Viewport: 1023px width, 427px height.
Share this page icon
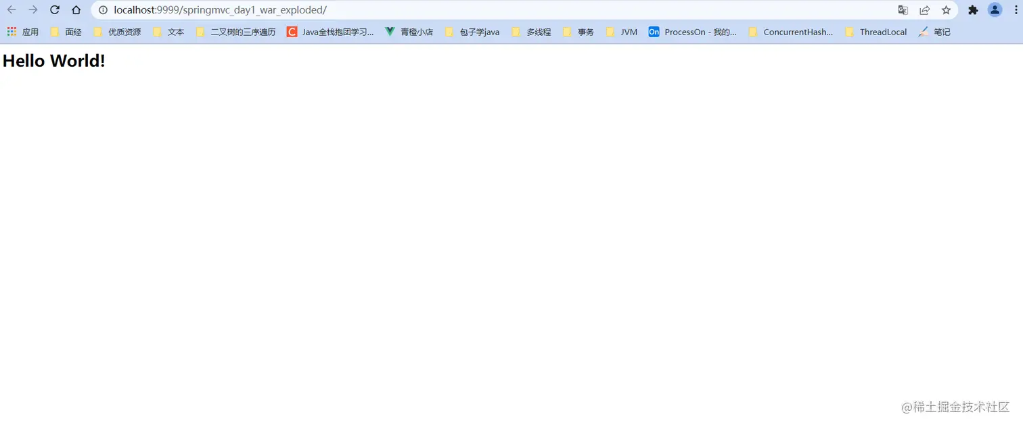pyautogui.click(x=924, y=10)
